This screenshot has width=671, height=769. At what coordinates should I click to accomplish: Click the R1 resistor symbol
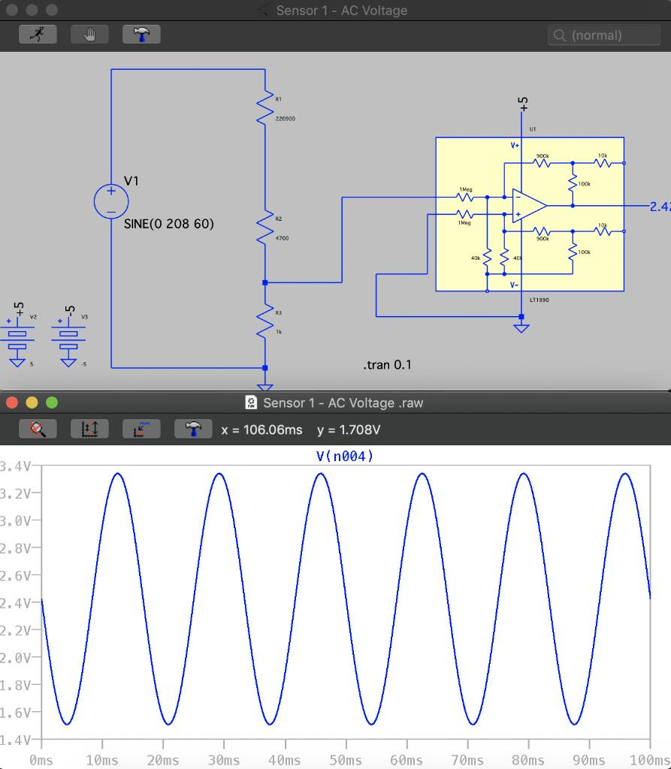tap(265, 107)
